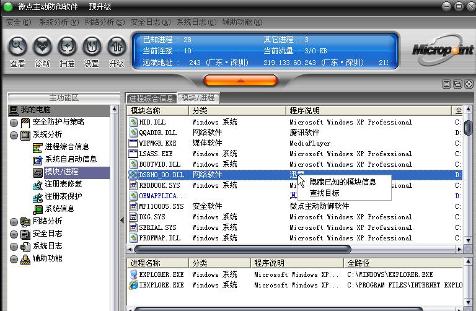The width and height of the screenshot is (476, 311).
Task: Click the 系统分析 folder icon
Action: point(25,135)
